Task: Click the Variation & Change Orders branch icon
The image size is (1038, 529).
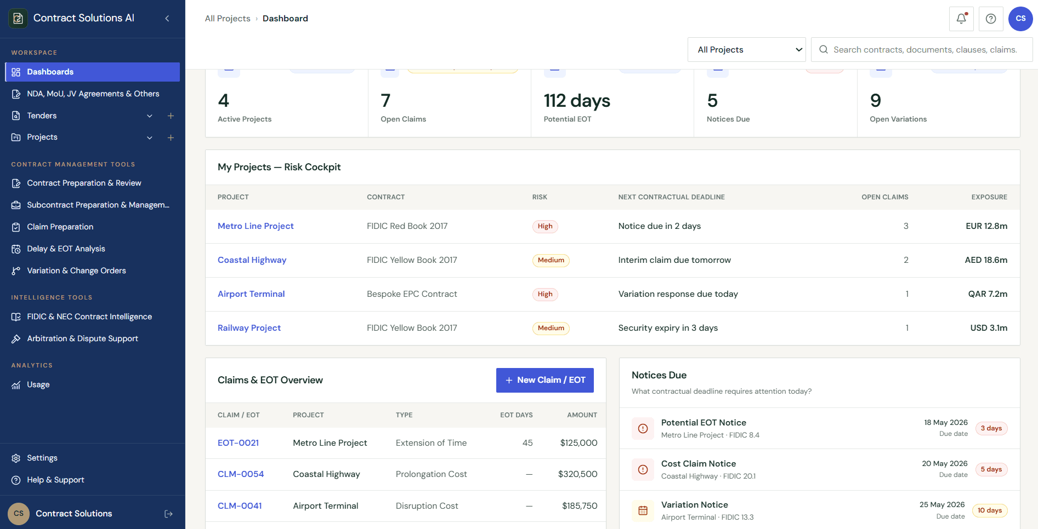Action: coord(16,271)
